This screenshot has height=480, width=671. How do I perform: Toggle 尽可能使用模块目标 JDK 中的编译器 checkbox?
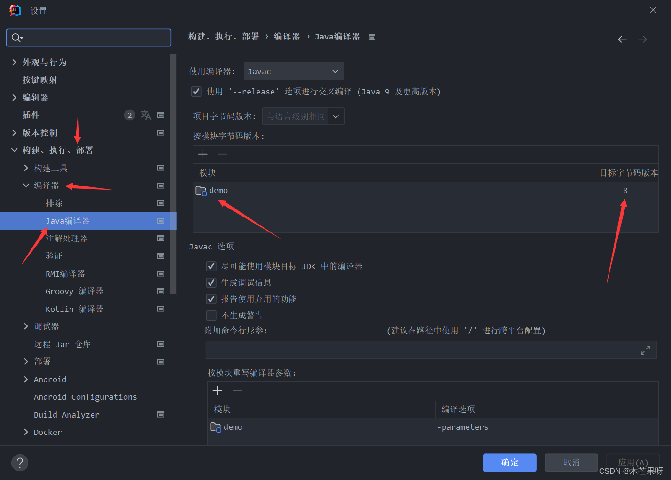click(211, 266)
